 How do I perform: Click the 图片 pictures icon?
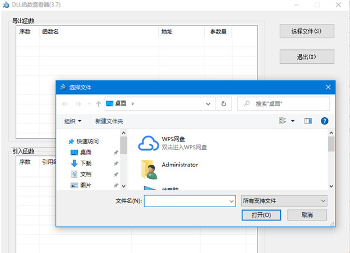[74, 185]
